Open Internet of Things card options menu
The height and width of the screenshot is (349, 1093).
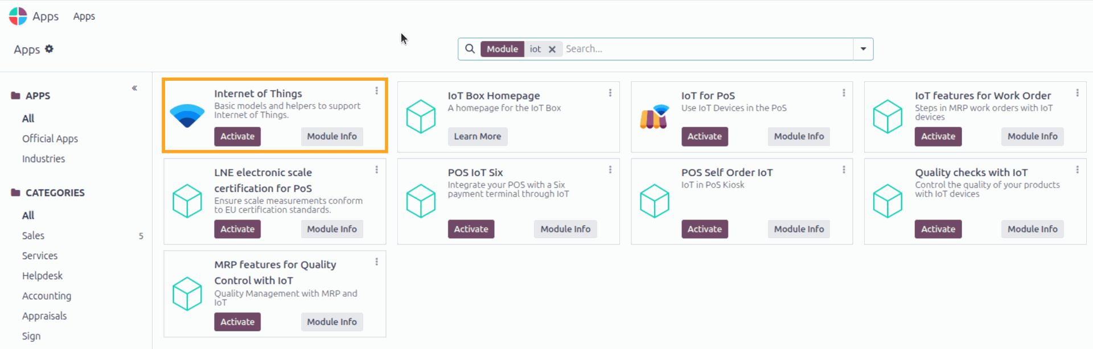pyautogui.click(x=376, y=91)
